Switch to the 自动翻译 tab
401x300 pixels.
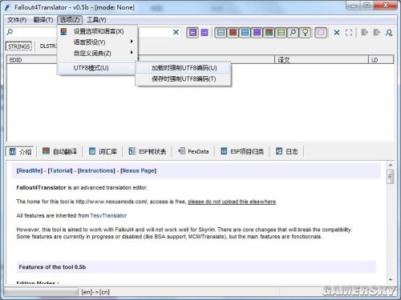(59, 151)
